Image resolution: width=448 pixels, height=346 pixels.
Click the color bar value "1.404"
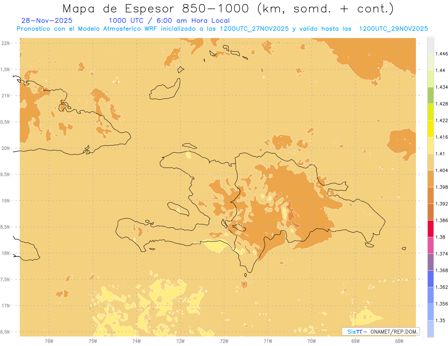[442, 170]
